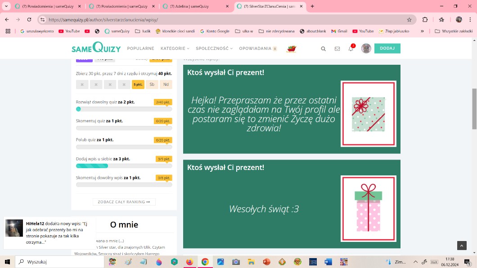Bookmark this page with the star icon

pyautogui.click(x=409, y=20)
